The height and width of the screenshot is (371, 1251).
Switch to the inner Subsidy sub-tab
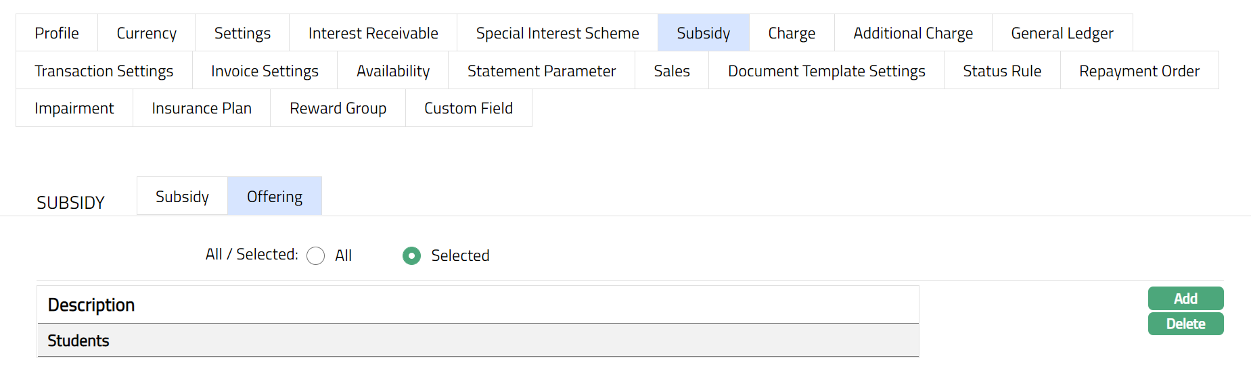pos(182,197)
